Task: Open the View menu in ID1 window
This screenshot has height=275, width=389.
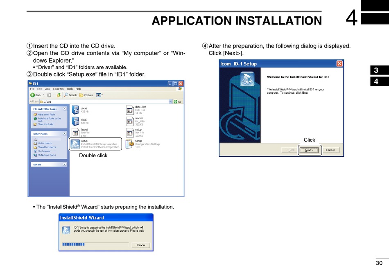Action: tap(47, 89)
